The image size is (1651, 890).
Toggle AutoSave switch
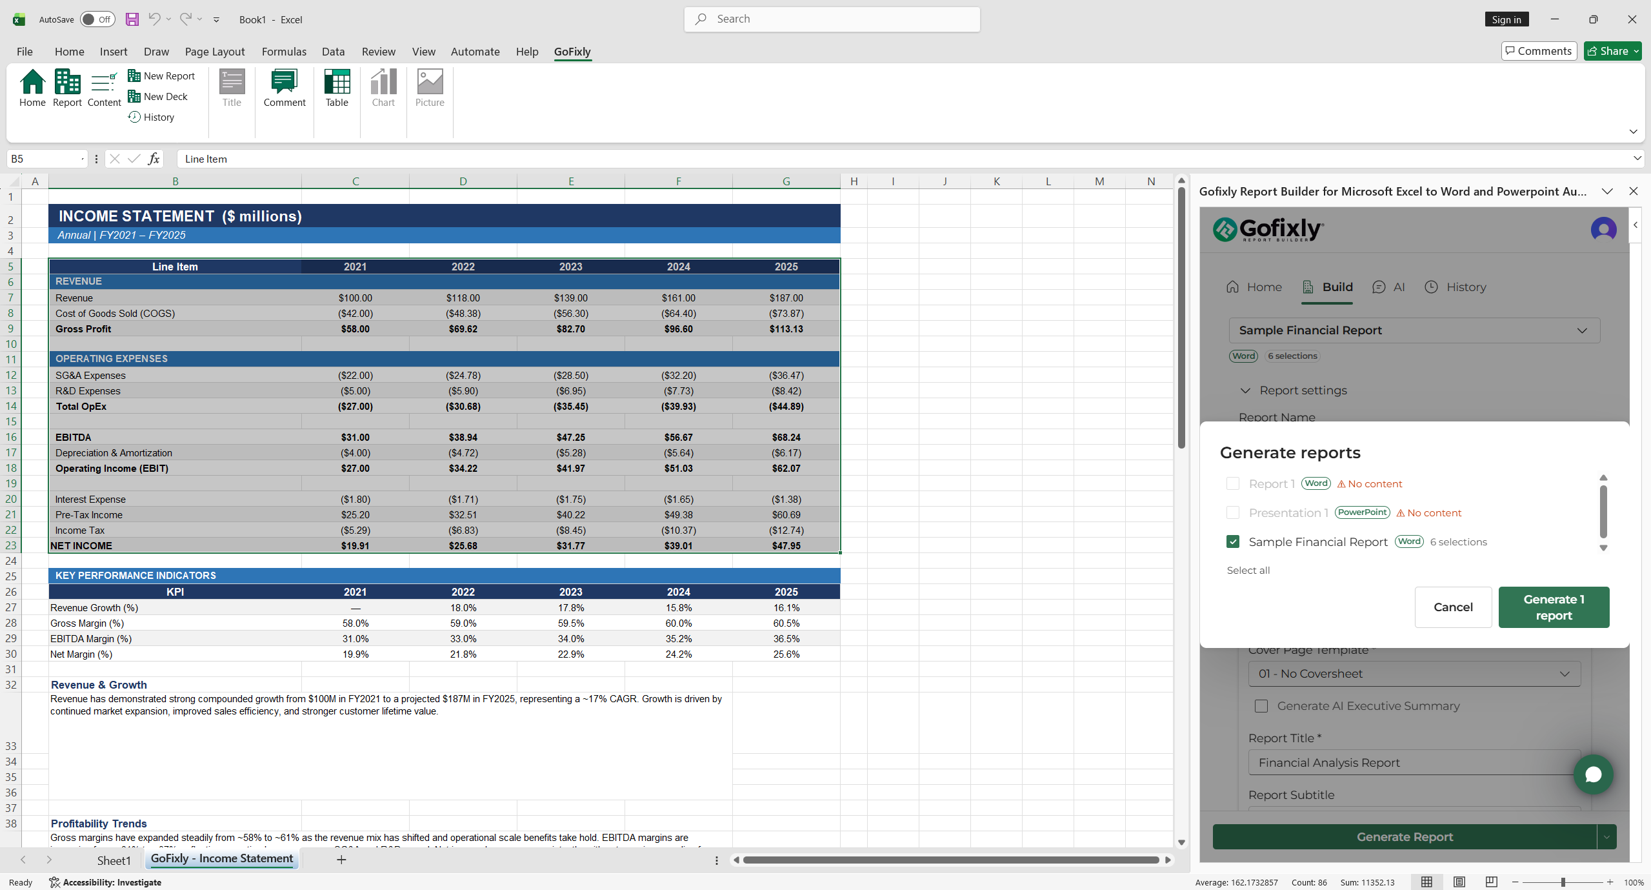click(x=98, y=19)
